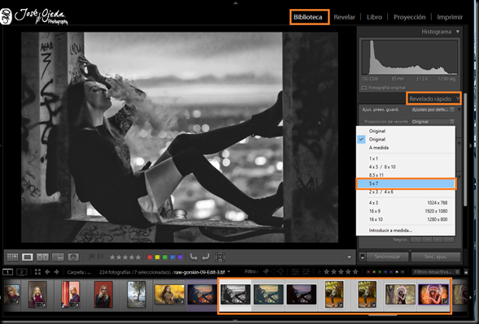Open the Revelar module
This screenshot has height=324, width=479.
point(344,17)
